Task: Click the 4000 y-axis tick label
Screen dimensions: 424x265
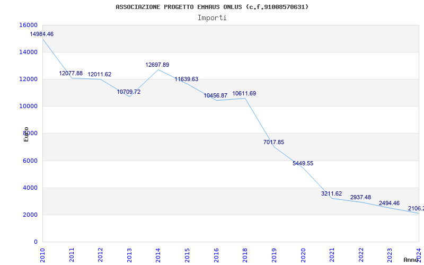Action: (x=30, y=188)
